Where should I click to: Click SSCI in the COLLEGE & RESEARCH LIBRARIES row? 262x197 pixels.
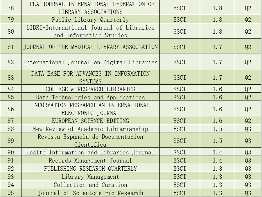pyautogui.click(x=180, y=89)
